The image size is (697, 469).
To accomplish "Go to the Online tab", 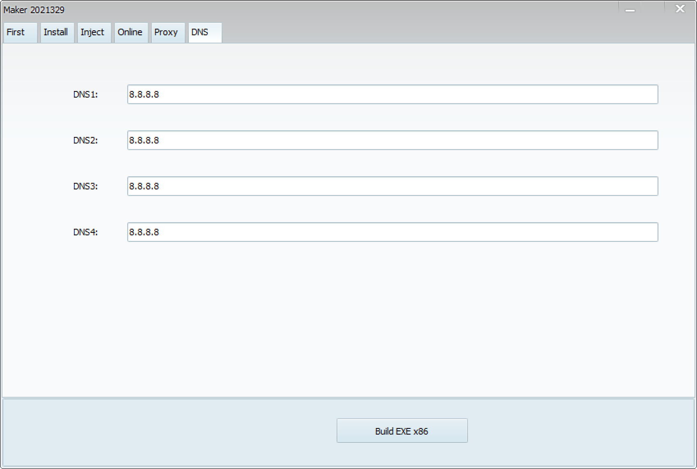I will tap(131, 32).
